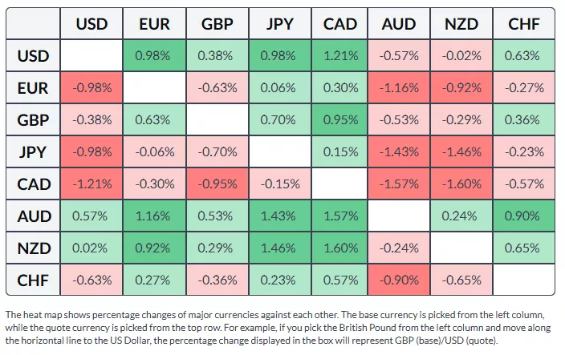Click the CAD/NZD -1.60% cell
The height and width of the screenshot is (355, 565).
point(461,184)
